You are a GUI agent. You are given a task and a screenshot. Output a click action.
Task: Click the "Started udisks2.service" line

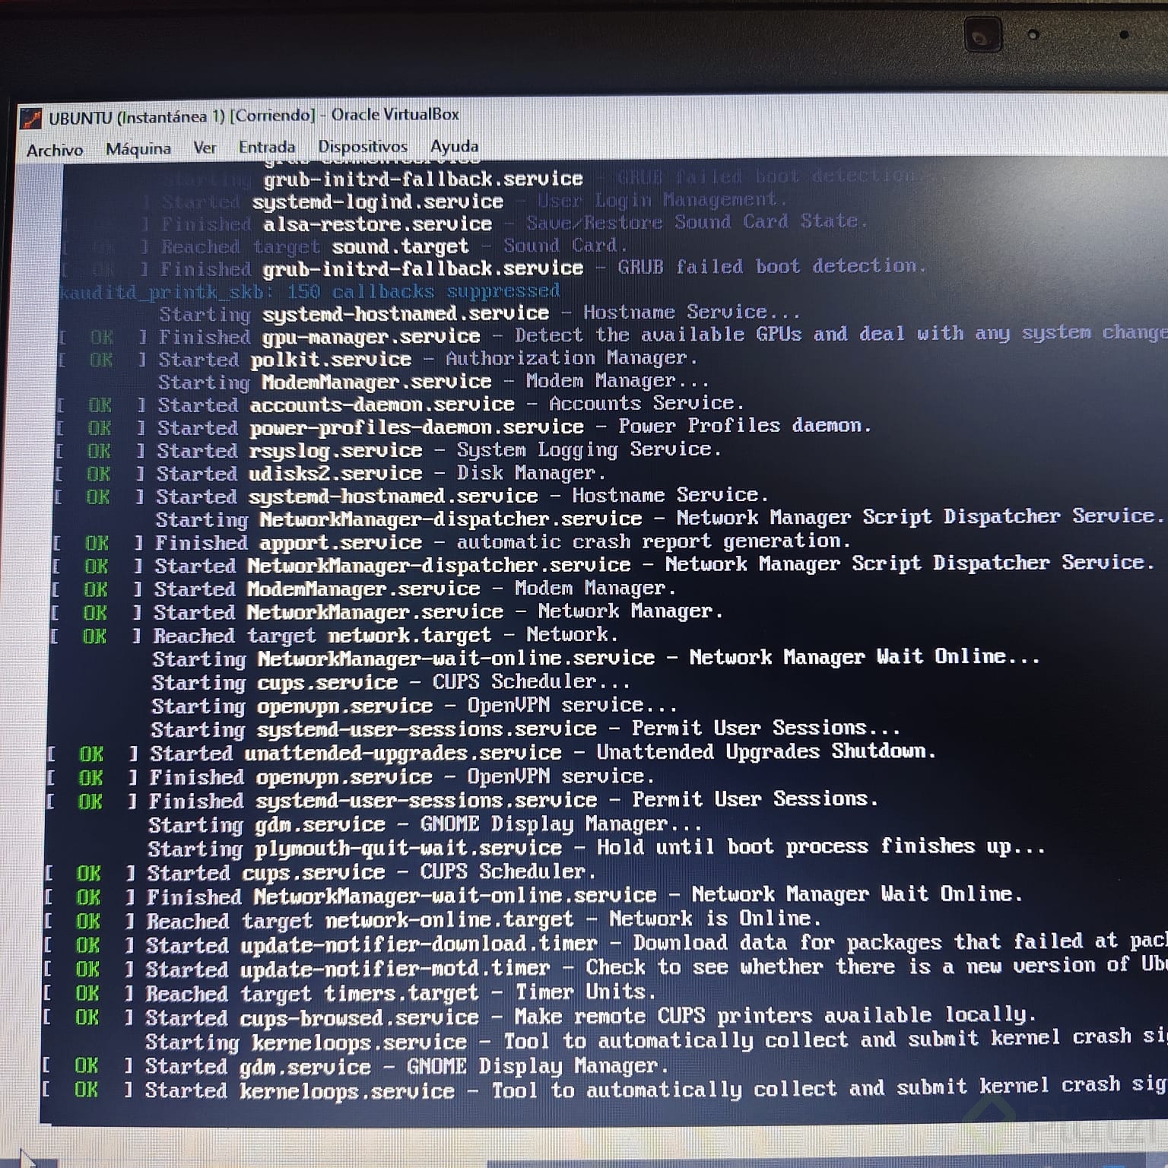[x=331, y=473]
